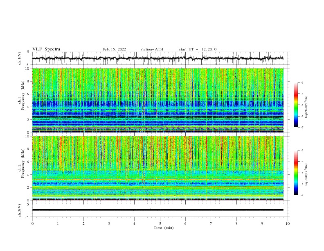This screenshot has height=251, width=324.
Task: Select the "start UT = 12:20:0" text
Action: [198, 49]
